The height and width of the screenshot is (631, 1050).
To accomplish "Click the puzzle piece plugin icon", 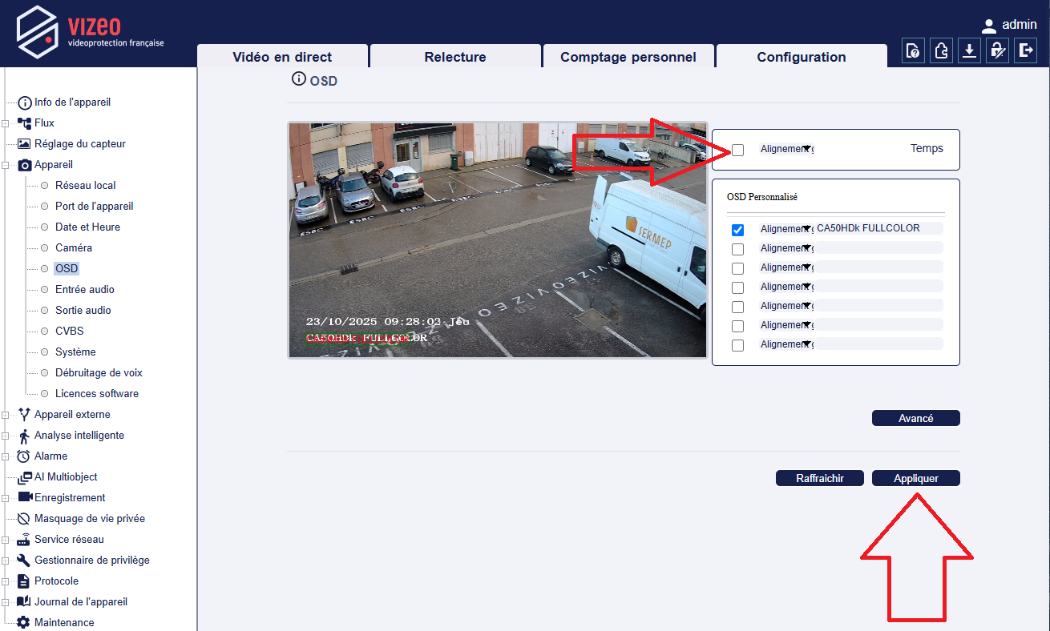I will click(x=941, y=50).
